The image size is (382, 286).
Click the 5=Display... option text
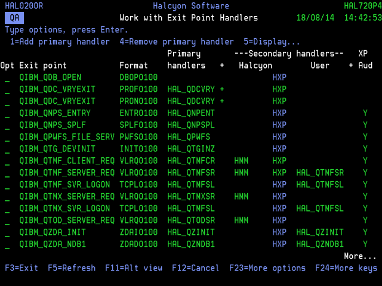pyautogui.click(x=272, y=42)
